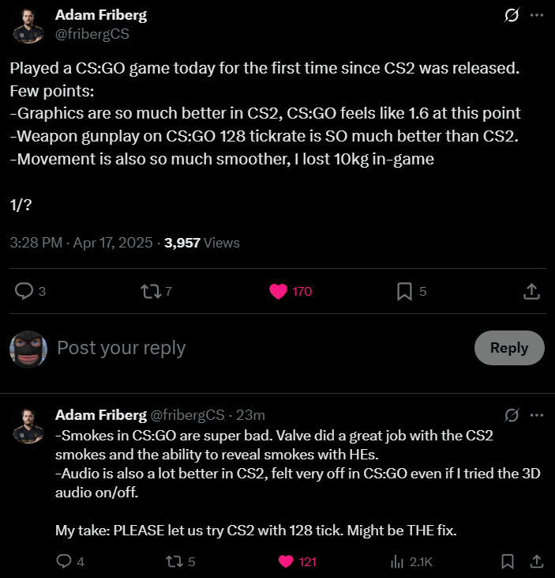Share the reply tweet

[537, 561]
